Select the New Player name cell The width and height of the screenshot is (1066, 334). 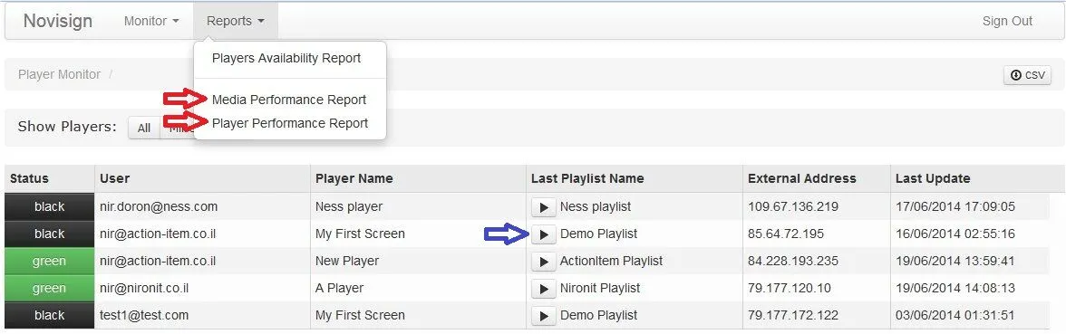point(346,261)
